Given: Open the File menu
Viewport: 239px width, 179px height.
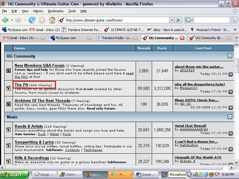Looking at the screenshot, I should [4, 11].
